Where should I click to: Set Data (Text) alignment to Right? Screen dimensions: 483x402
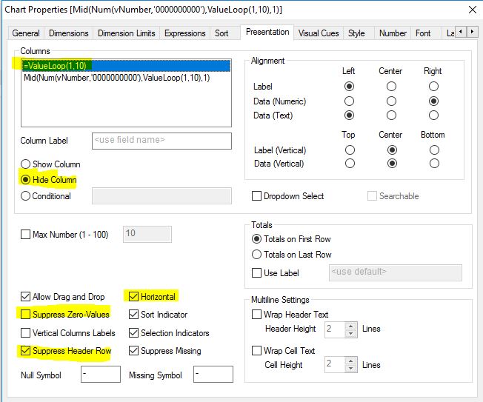pos(433,115)
